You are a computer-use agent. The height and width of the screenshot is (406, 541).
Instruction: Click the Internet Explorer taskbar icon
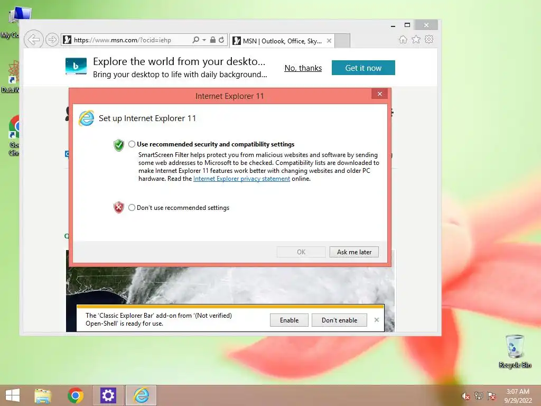pyautogui.click(x=141, y=395)
